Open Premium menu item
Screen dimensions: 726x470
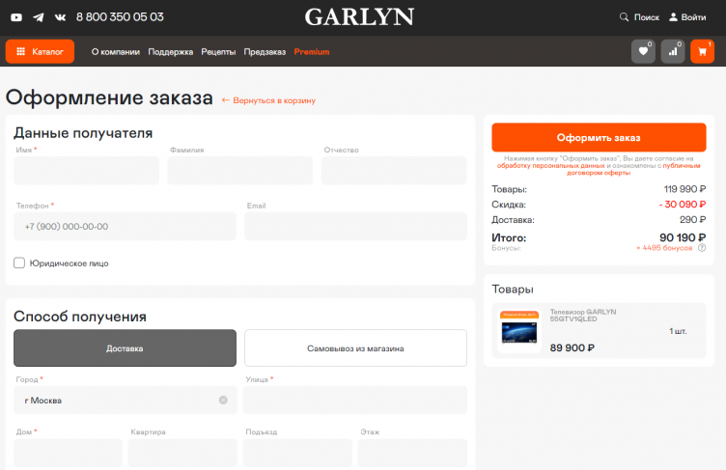point(312,52)
